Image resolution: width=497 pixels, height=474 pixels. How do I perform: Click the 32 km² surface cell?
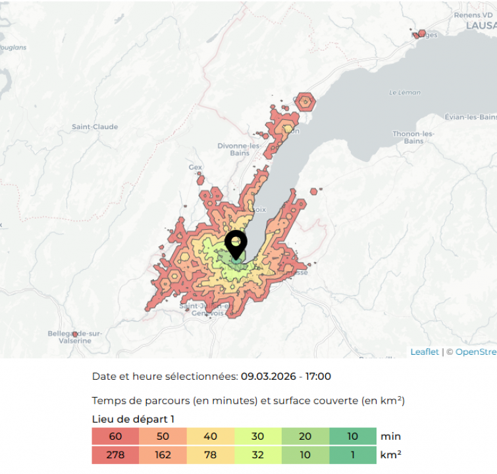click(257, 455)
